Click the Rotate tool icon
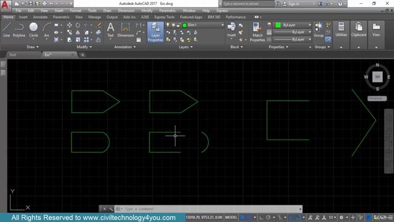The width and height of the screenshot is (394, 222). pos(78,25)
